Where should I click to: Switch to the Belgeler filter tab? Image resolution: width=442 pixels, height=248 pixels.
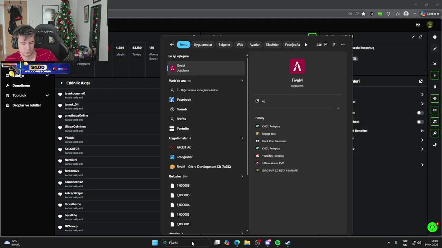pos(224,44)
